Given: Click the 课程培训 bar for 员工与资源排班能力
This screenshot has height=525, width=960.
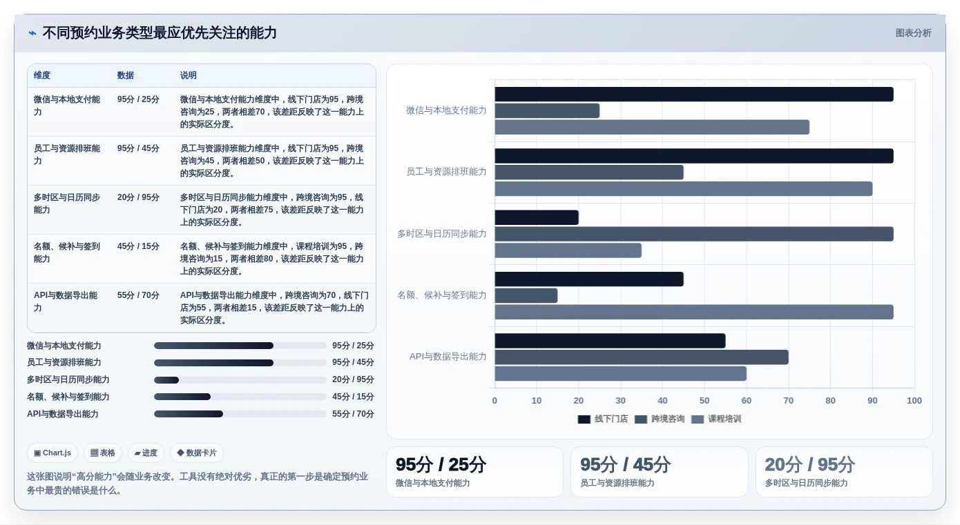Looking at the screenshot, I should click(684, 189).
